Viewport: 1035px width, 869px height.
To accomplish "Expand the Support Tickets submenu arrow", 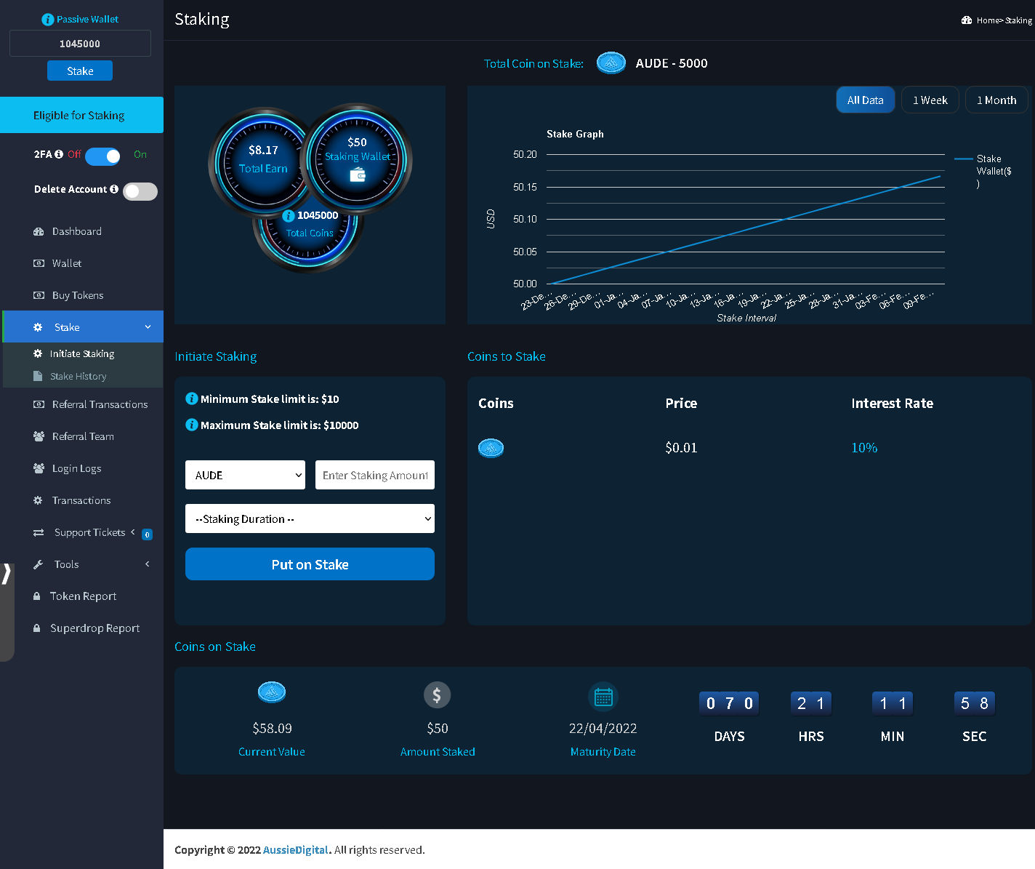I will pos(133,532).
